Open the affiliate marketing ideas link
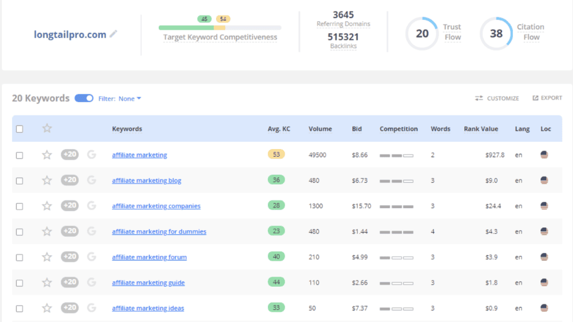 pos(147,308)
